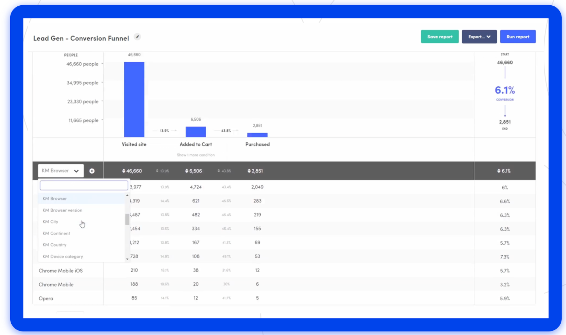
Task: Select KM City from the list
Action: pos(50,222)
